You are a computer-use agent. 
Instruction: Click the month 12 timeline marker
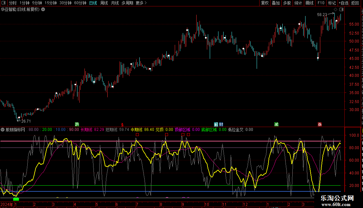point(245,204)
